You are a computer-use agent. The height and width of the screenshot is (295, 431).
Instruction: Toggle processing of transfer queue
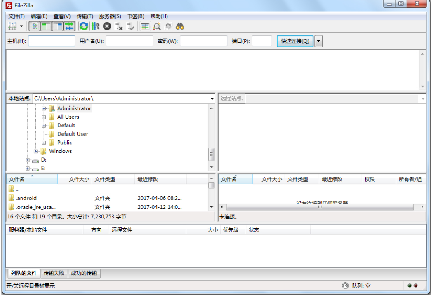[95, 26]
